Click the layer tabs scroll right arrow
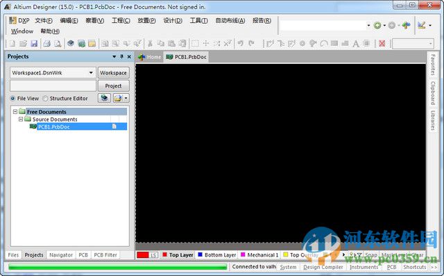Screen dimensions: 444x276 coord(343,254)
